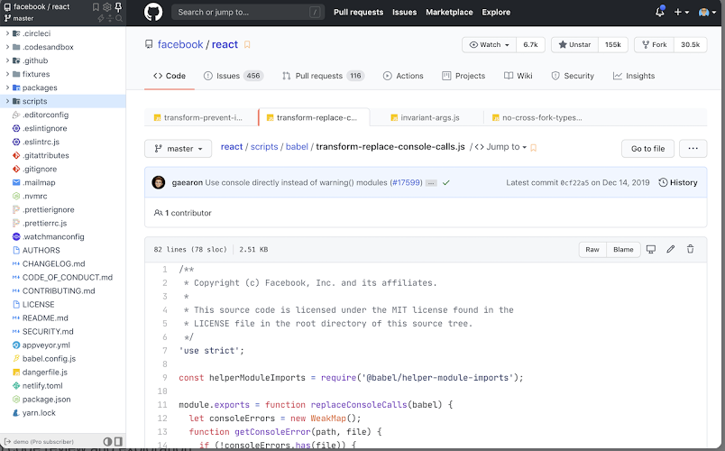Image resolution: width=725 pixels, height=451 pixels.
Task: Open the user avatar menu
Action: [x=708, y=12]
